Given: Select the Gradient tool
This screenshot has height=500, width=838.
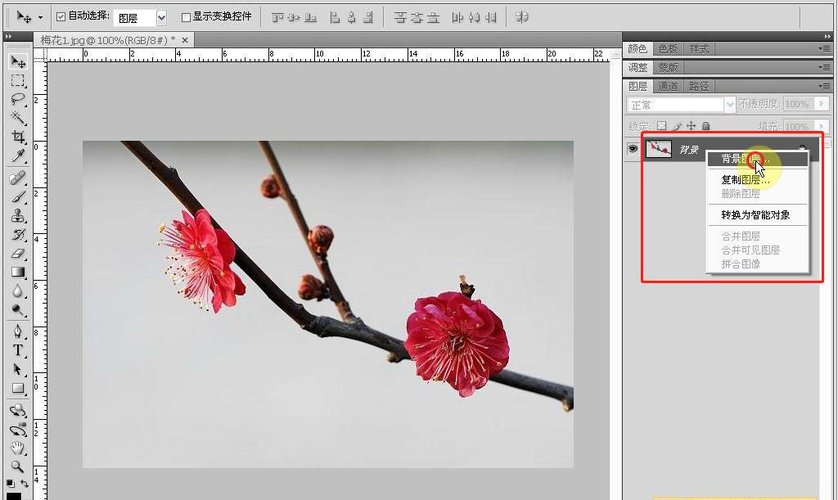Looking at the screenshot, I should tap(17, 273).
